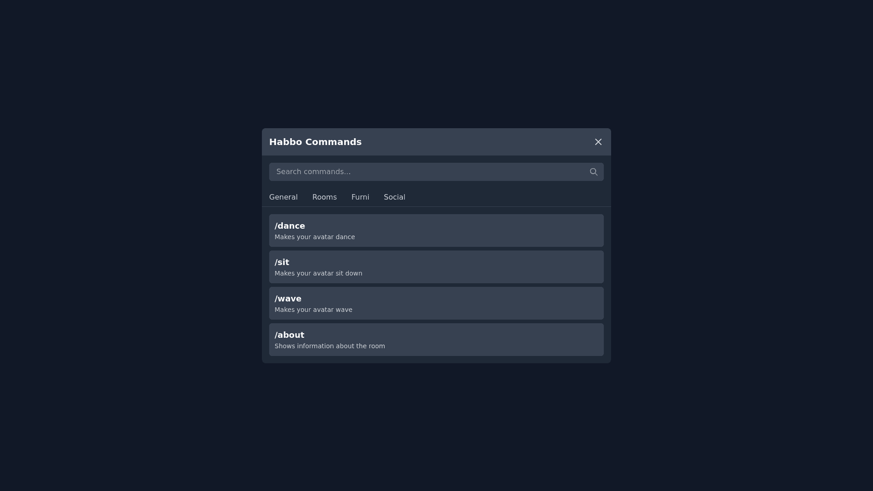Click 'Shows information about the room' text
Screen dimensions: 873x491
[330, 346]
